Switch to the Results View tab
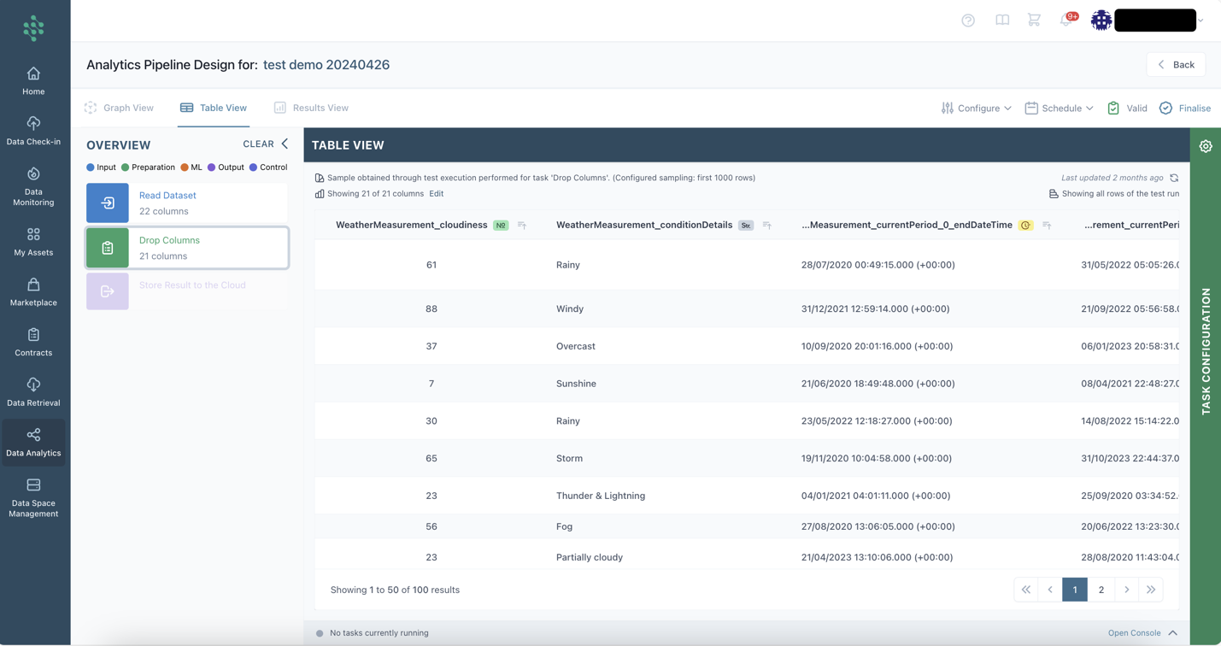This screenshot has height=646, width=1221. point(311,109)
